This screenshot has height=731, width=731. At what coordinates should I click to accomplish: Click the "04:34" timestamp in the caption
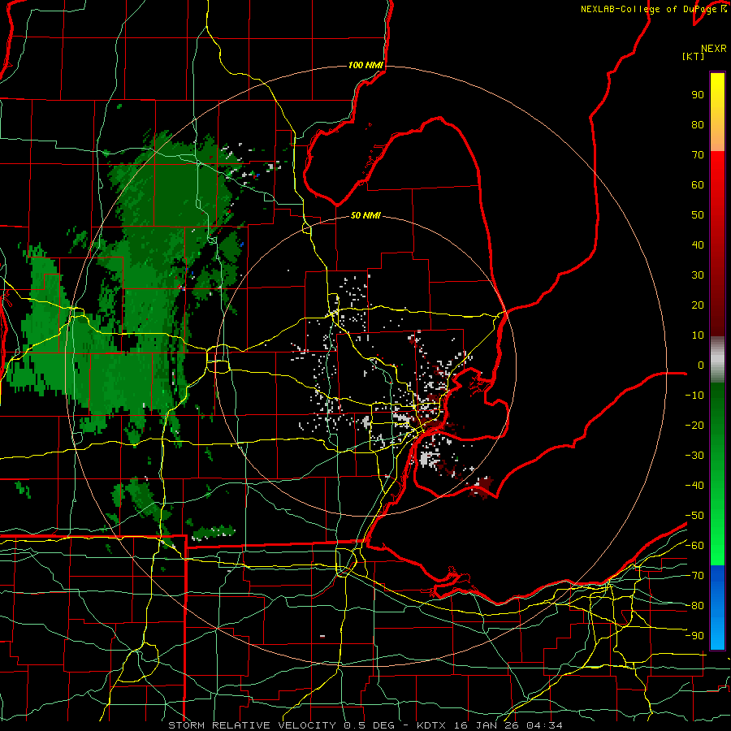(x=544, y=725)
